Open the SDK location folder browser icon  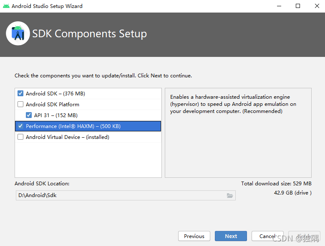pos(229,195)
